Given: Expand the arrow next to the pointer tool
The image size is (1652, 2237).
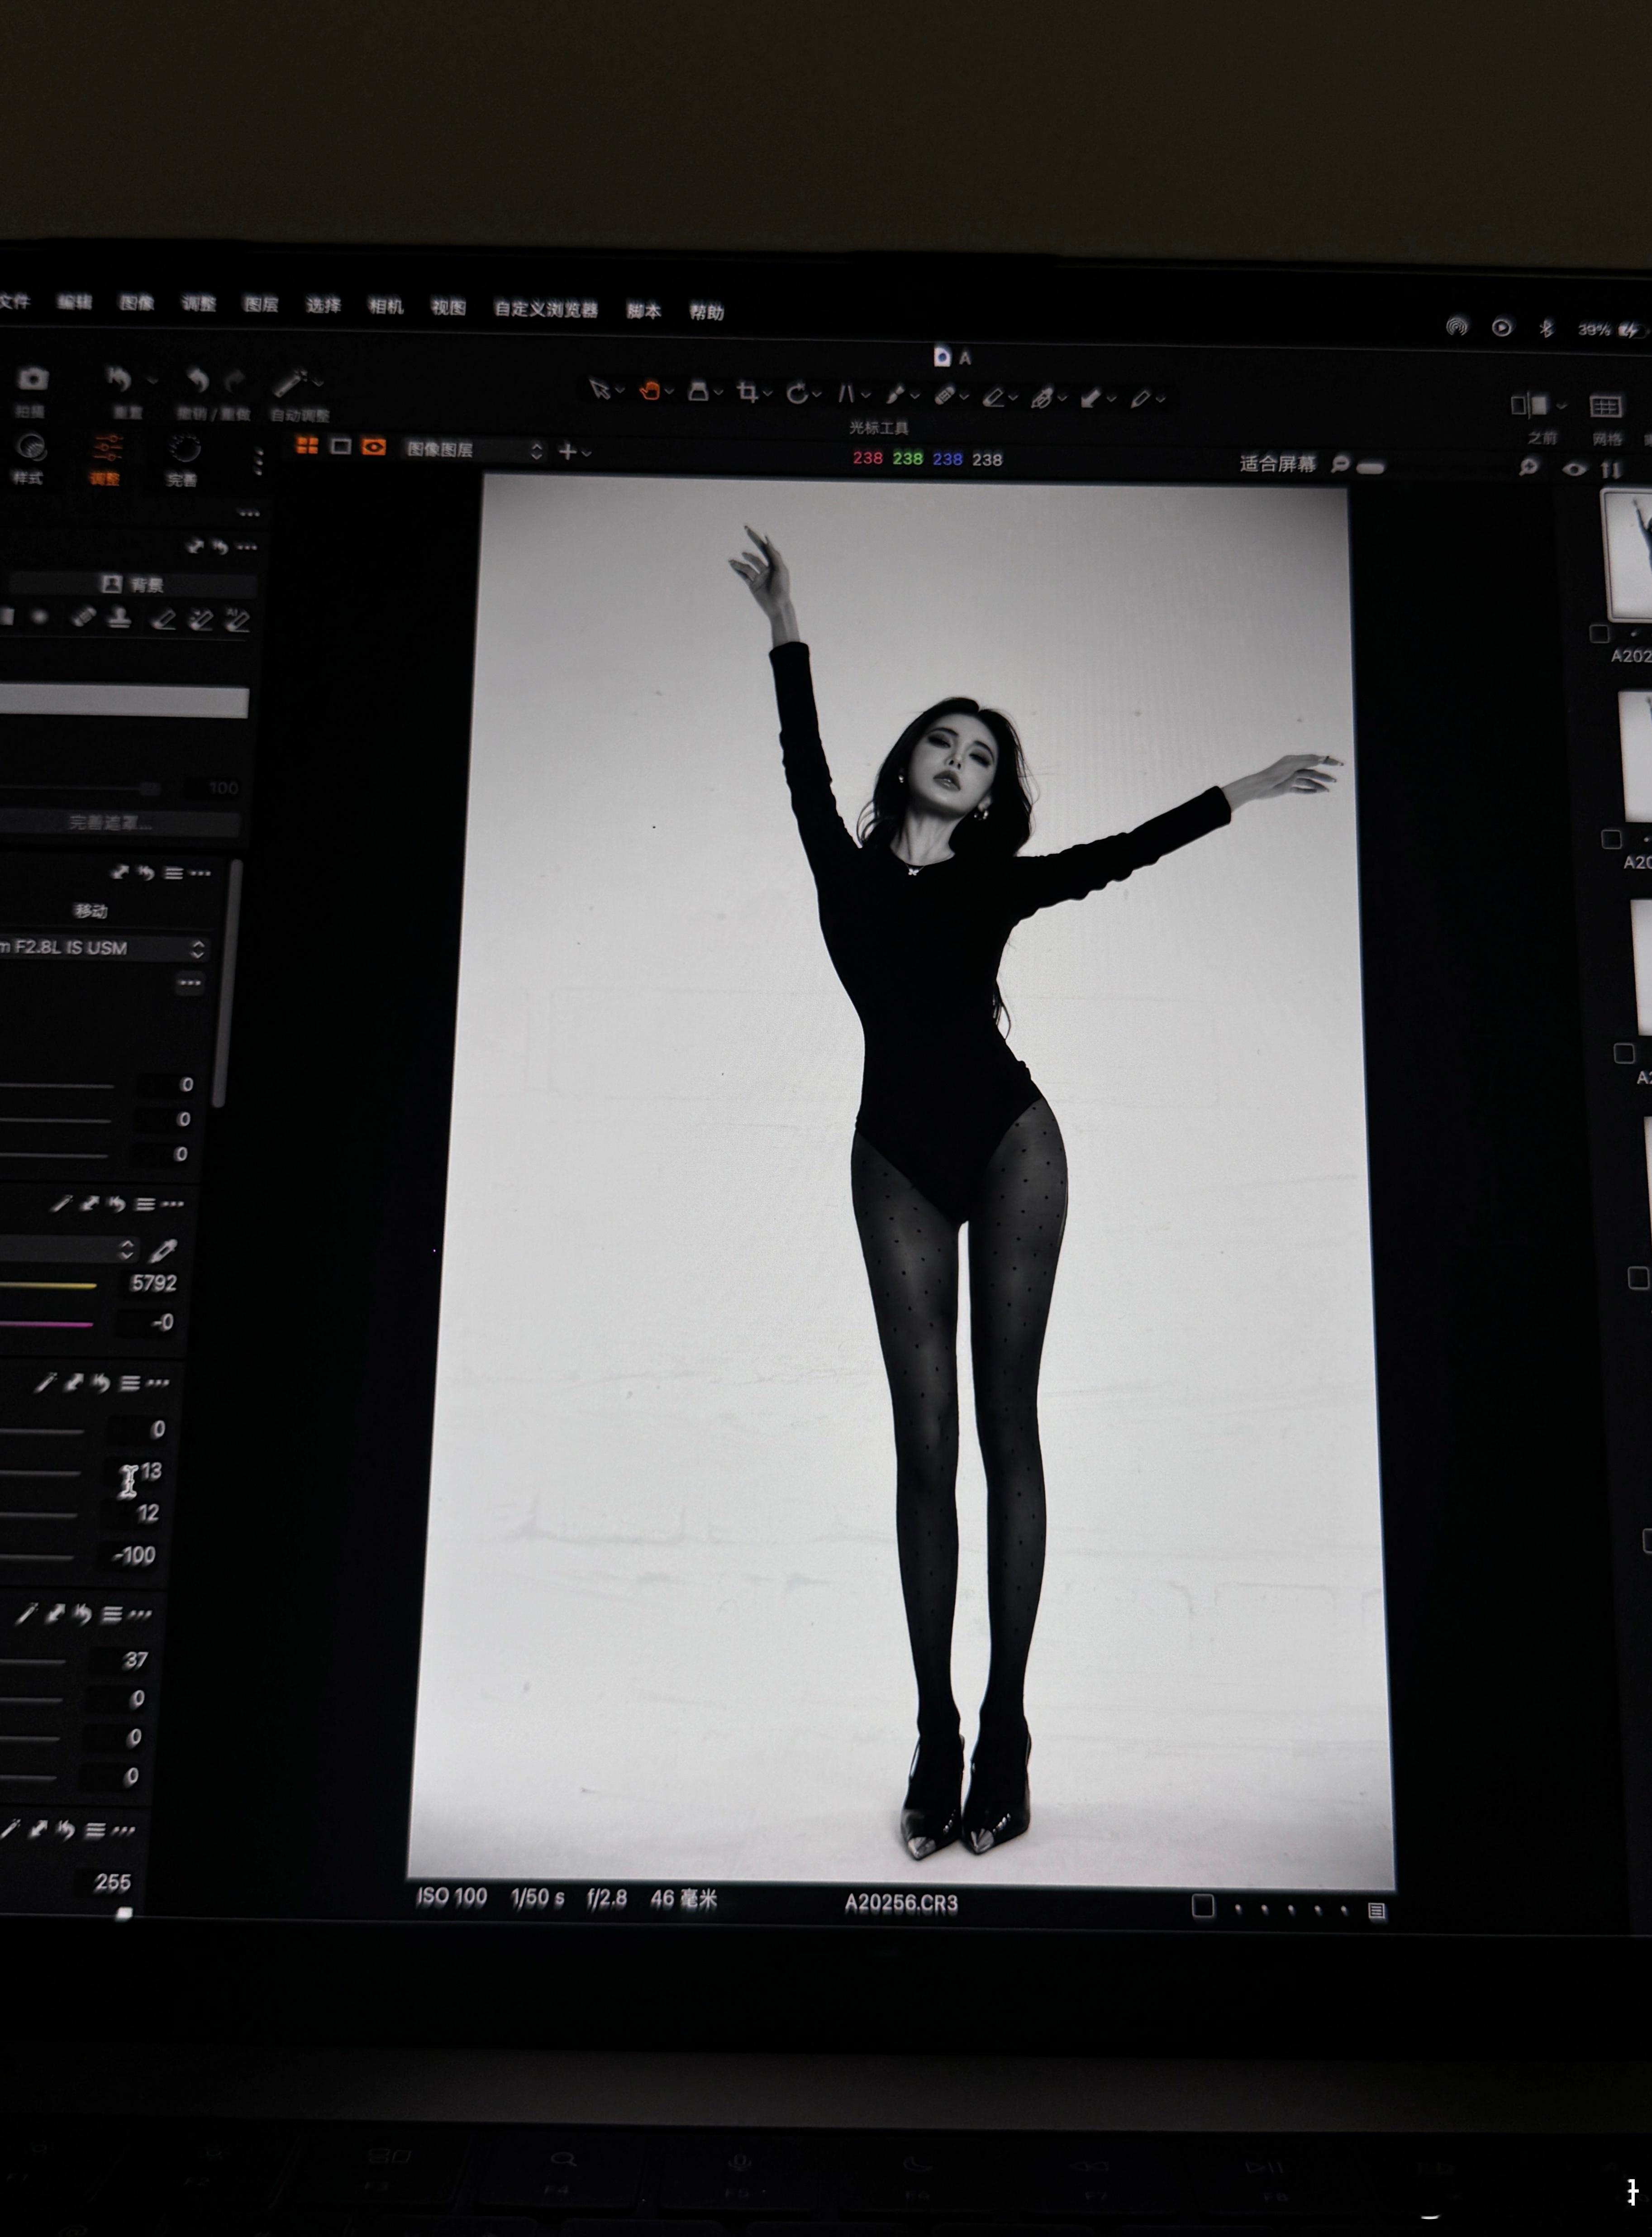Looking at the screenshot, I should coord(620,391).
